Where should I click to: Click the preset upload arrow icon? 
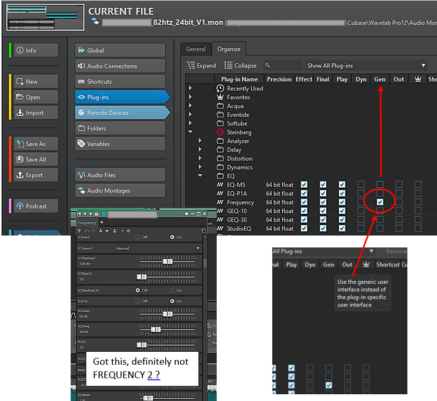coord(114,231)
